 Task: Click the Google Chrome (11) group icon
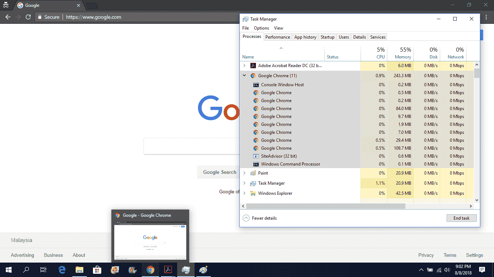pos(253,76)
